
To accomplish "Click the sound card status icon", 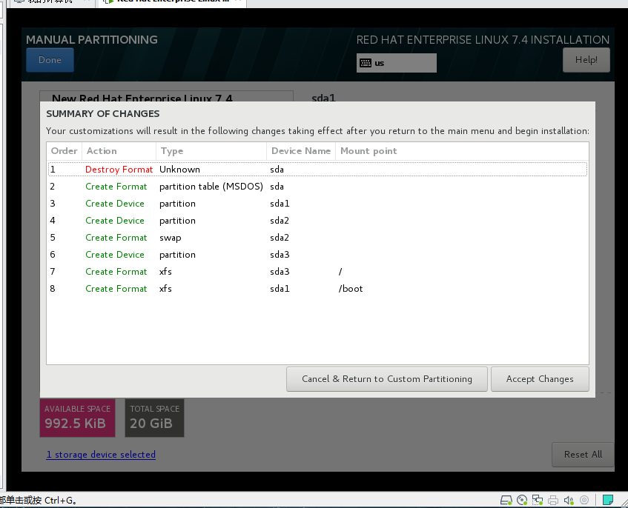I will coord(569,500).
